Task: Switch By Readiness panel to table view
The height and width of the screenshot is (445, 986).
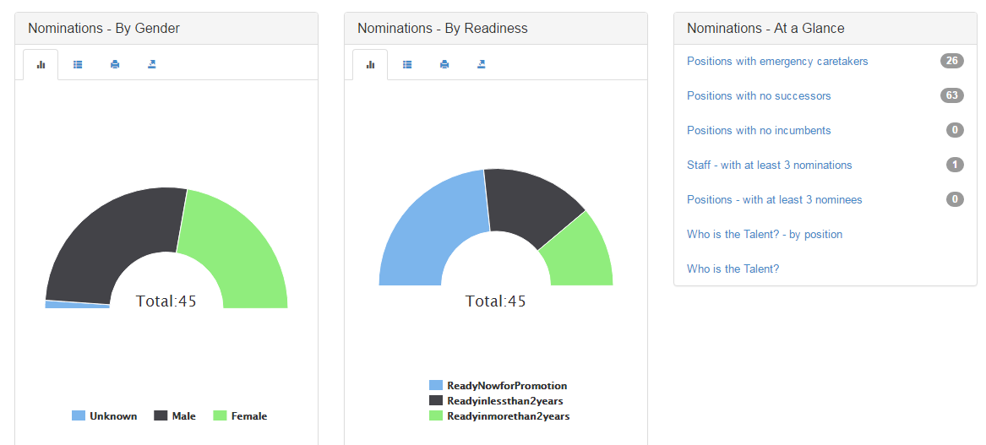Action: click(407, 64)
